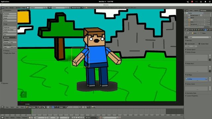This screenshot has width=212, height=119.
Task: Toggle visibility eye of Background row
Action: point(205,24)
